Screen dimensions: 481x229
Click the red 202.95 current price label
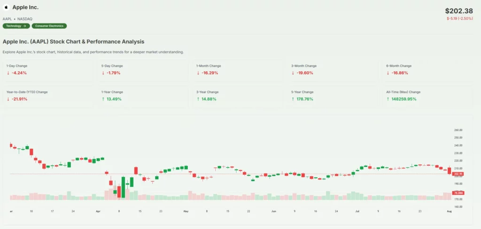pyautogui.click(x=458, y=174)
